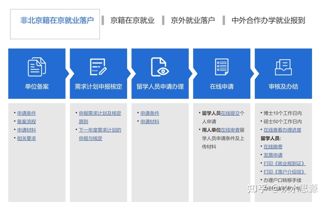
Task: Click the 在线提交 link
Action: click(x=230, y=113)
